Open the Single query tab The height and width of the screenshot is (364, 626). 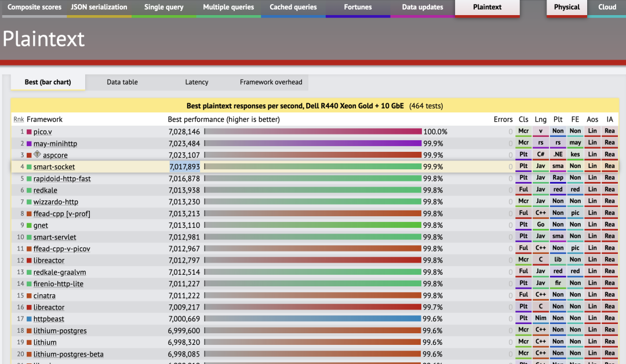click(163, 7)
